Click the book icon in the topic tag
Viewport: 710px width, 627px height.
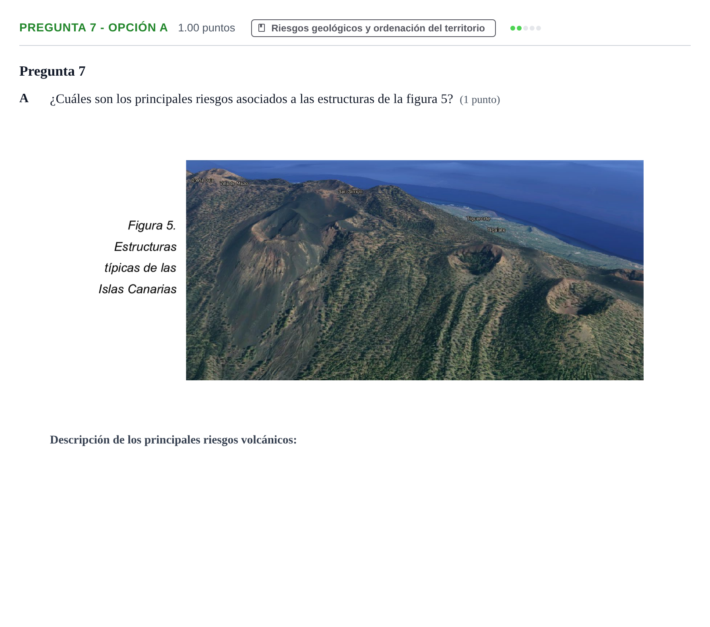(x=262, y=28)
